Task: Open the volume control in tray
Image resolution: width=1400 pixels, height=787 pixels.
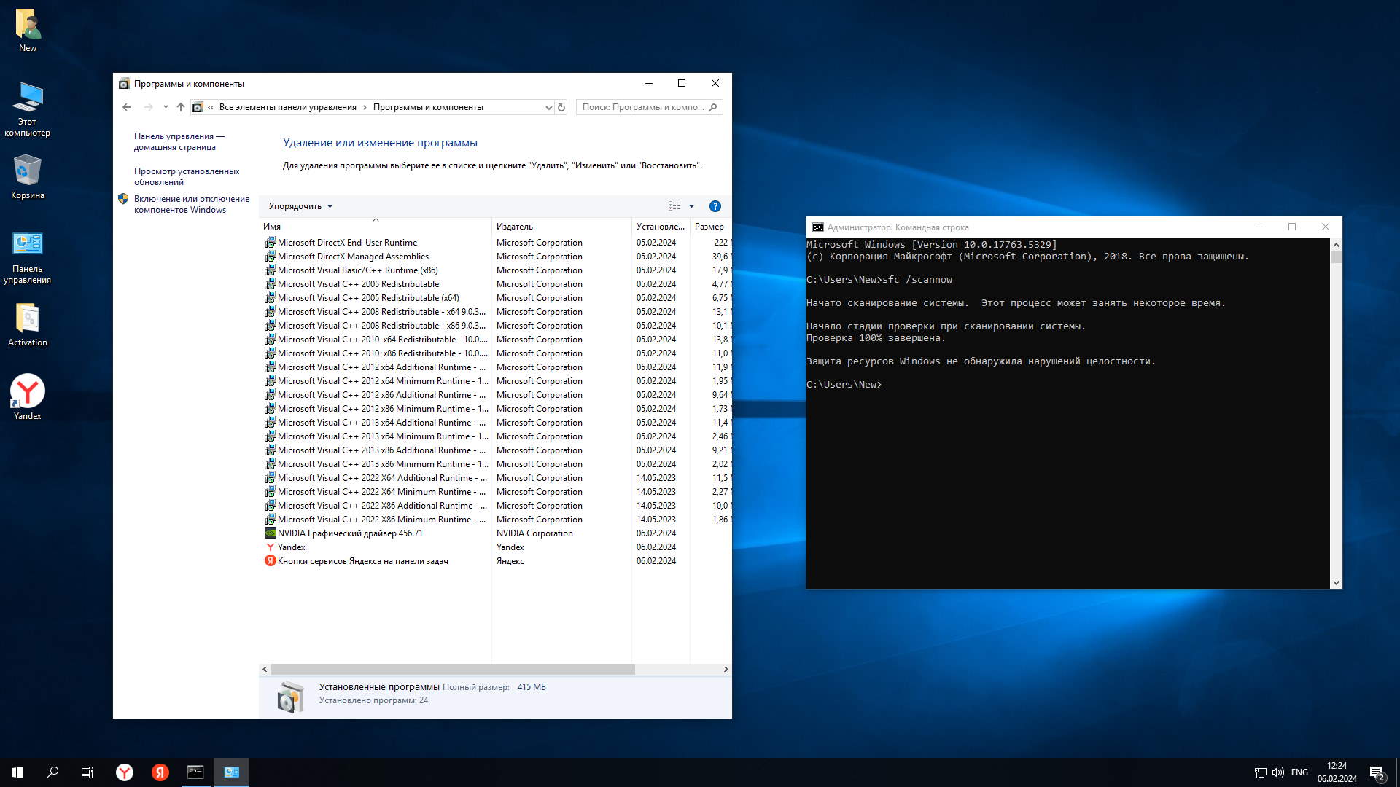Action: coord(1277,772)
